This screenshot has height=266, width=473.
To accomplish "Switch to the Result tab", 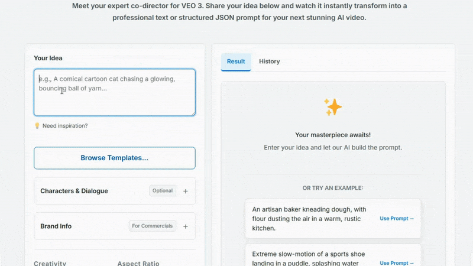I will 236,61.
